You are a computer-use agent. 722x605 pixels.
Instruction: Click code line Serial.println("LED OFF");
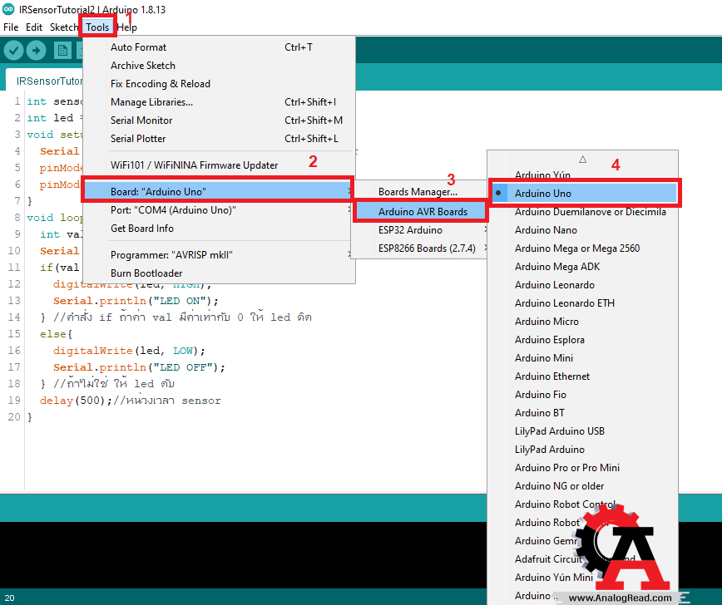(x=139, y=367)
